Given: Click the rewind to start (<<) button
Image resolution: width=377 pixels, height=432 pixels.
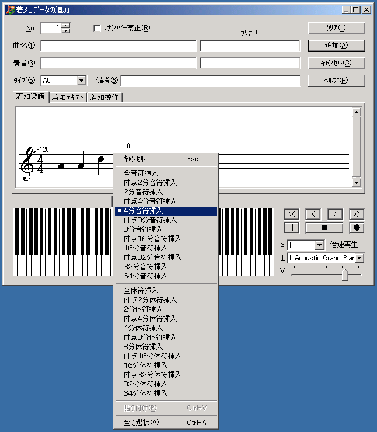Looking at the screenshot, I should coord(291,214).
